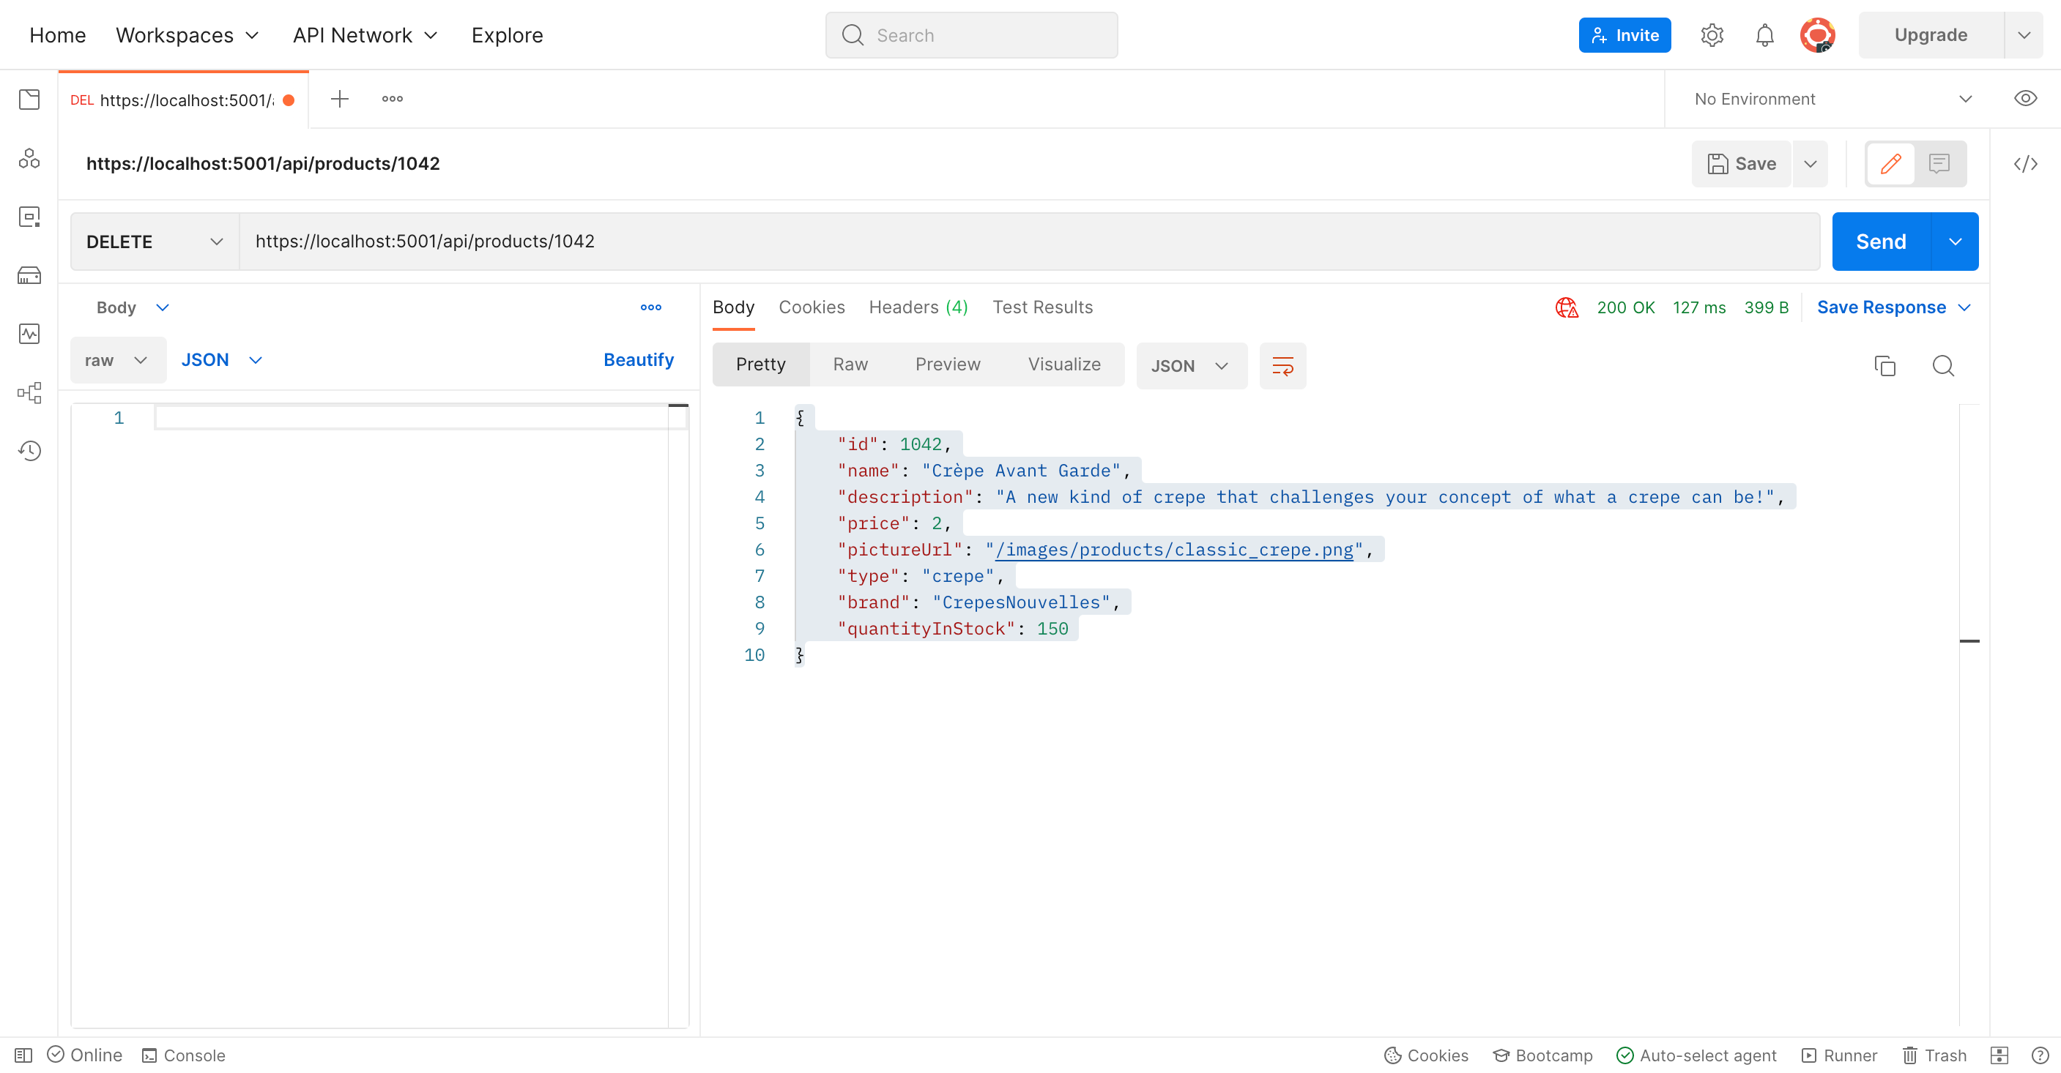This screenshot has width=2061, height=1073.
Task: Switch to the response Headers tab
Action: [918, 307]
